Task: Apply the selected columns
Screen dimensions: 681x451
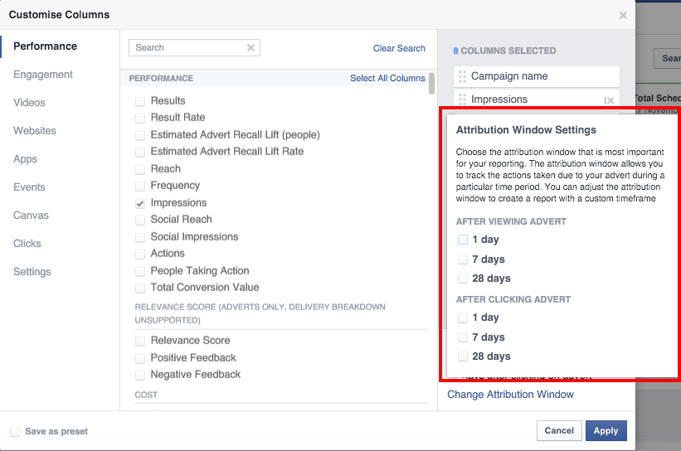Action: click(x=606, y=430)
